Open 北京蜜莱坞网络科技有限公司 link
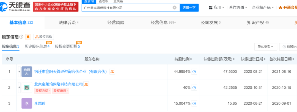This screenshot has height=112, width=297. point(59,84)
